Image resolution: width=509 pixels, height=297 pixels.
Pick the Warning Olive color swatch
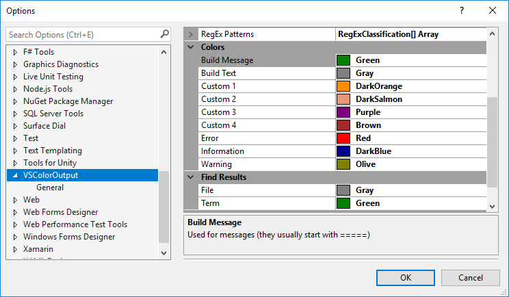[x=344, y=164]
